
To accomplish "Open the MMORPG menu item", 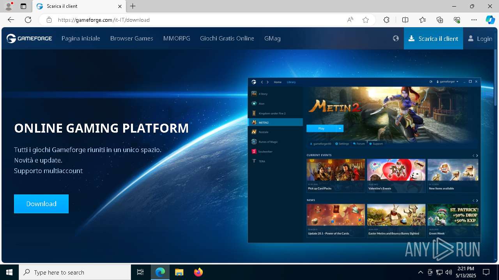I will point(177,38).
